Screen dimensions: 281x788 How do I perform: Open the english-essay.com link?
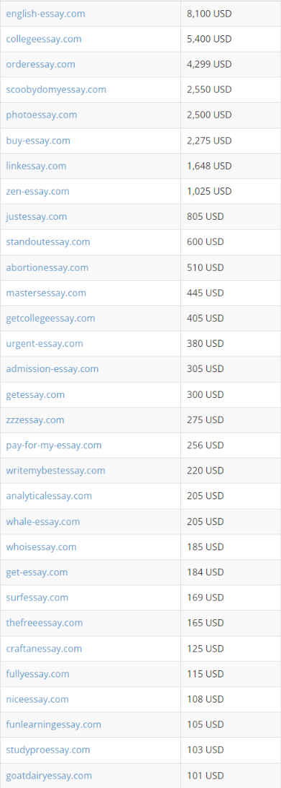[x=45, y=14]
